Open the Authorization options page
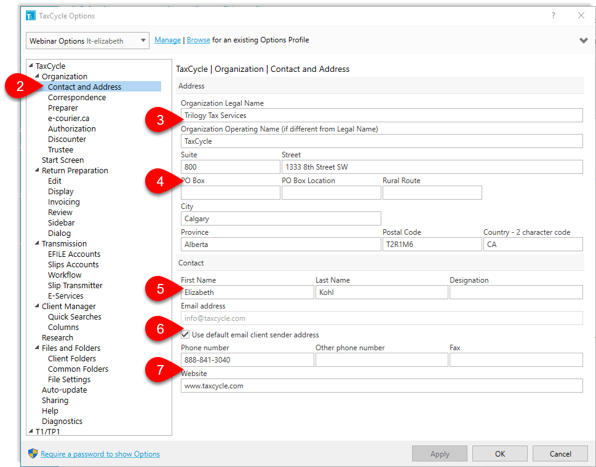The width and height of the screenshot is (596, 467). pos(71,128)
